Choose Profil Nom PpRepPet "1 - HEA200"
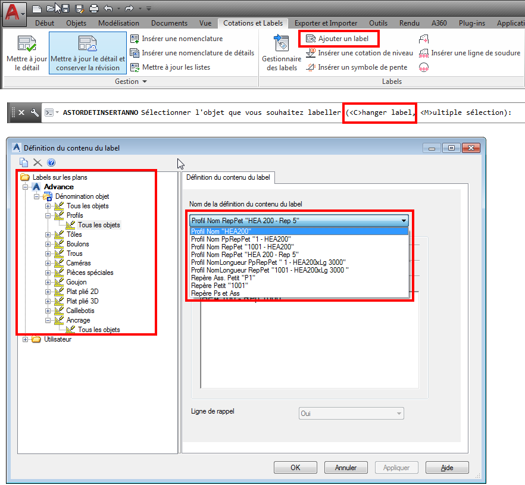Viewport: 525px width, 485px height. (299, 239)
